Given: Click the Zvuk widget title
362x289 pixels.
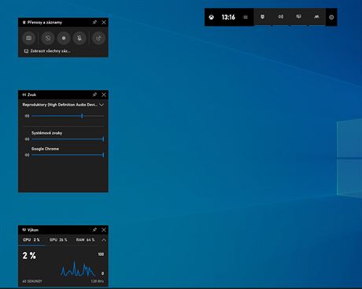Looking at the screenshot, I should [31, 94].
